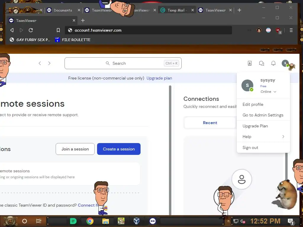The height and width of the screenshot is (227, 303).
Task: Click the 12:52 PM taskbar clock
Action: click(x=265, y=221)
